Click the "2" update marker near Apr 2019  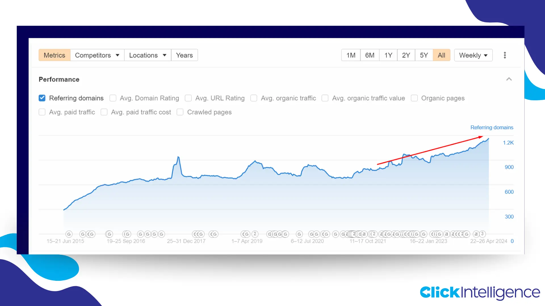[x=255, y=234]
